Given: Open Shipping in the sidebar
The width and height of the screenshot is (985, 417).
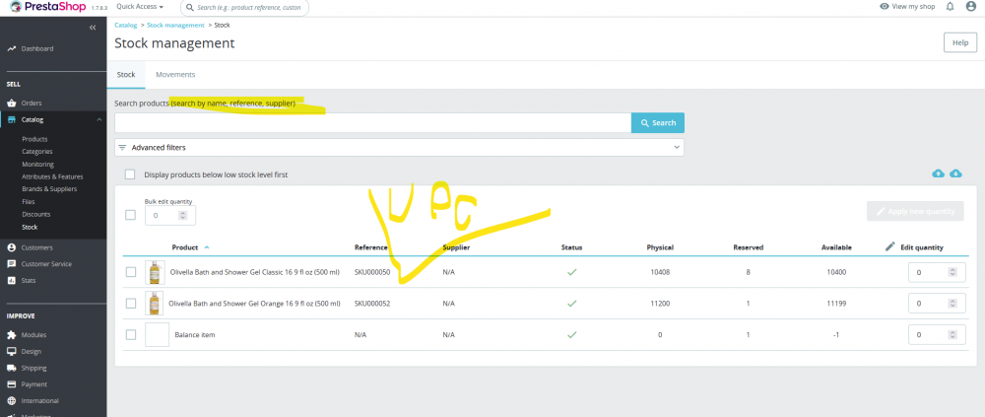Looking at the screenshot, I should click(33, 368).
